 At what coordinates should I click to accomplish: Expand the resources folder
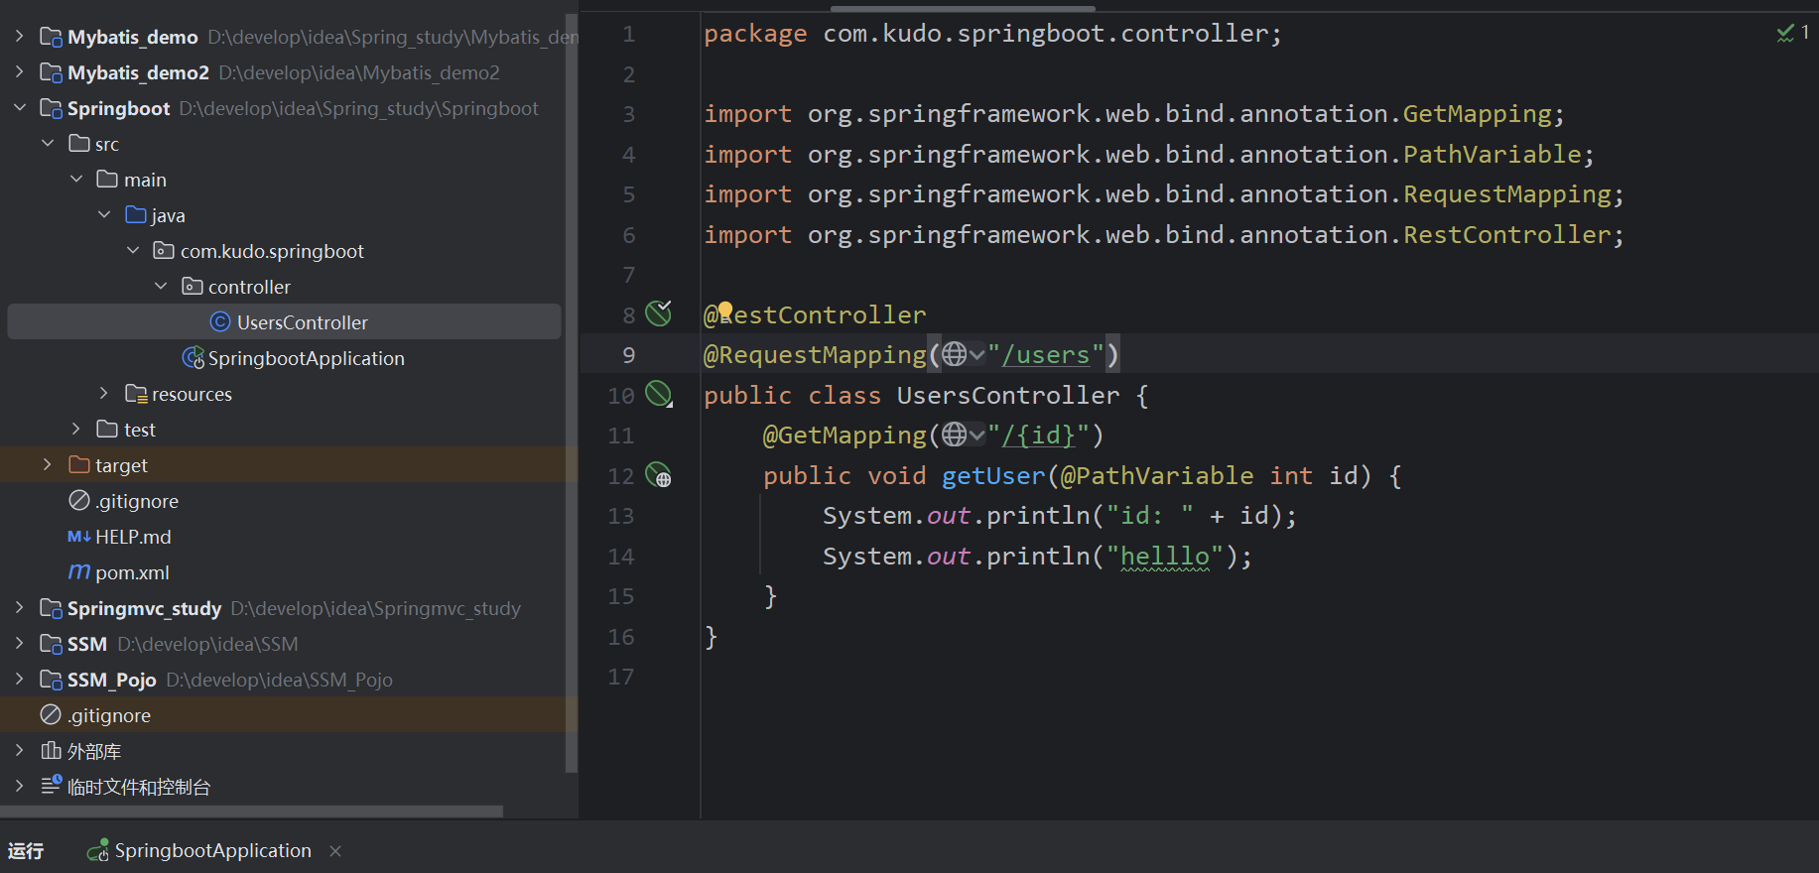point(104,394)
